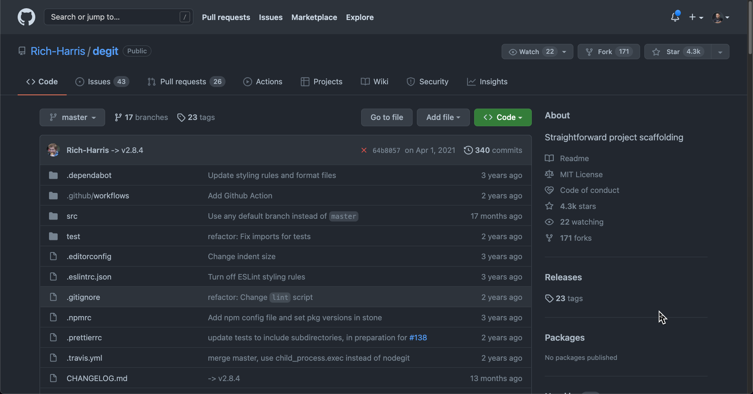
Task: Expand the Watch options dropdown arrow
Action: click(x=564, y=52)
